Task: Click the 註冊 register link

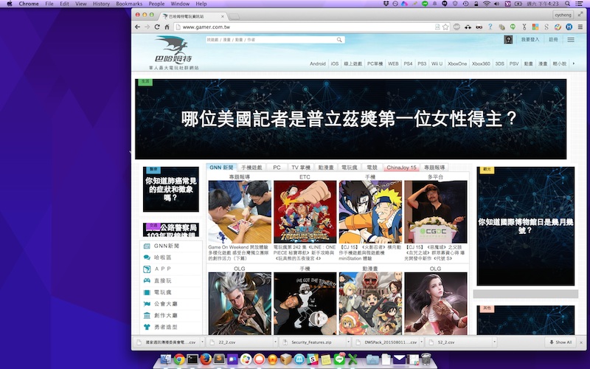Action: 553,40
